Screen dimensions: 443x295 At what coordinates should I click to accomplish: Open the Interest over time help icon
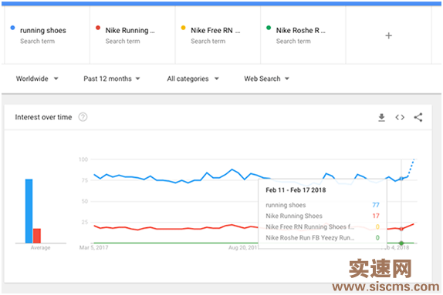pyautogui.click(x=83, y=117)
